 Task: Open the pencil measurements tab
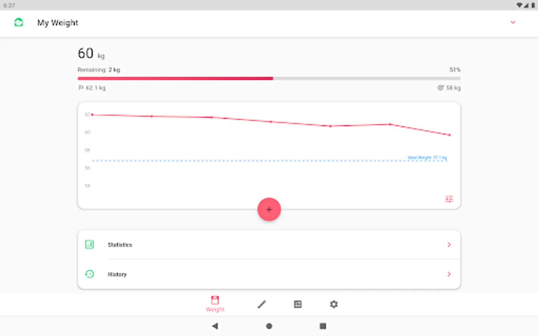262,304
